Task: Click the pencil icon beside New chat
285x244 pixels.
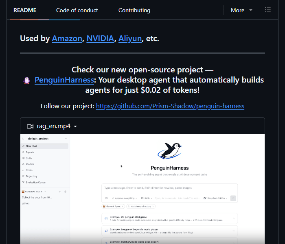Action: coord(23,146)
